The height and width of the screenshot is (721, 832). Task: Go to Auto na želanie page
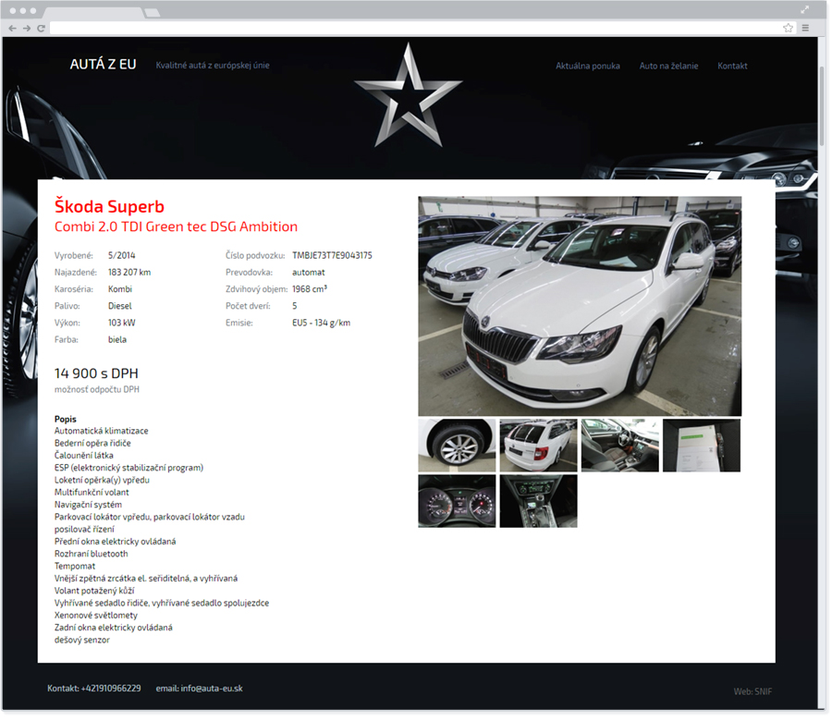click(x=668, y=67)
